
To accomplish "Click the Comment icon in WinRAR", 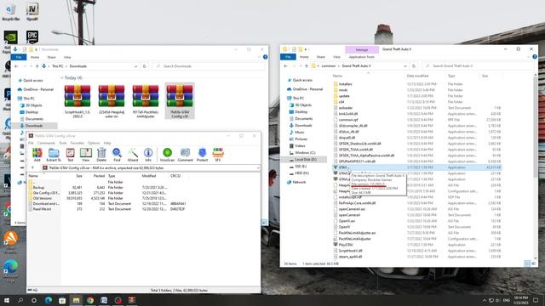I will pyautogui.click(x=186, y=155).
